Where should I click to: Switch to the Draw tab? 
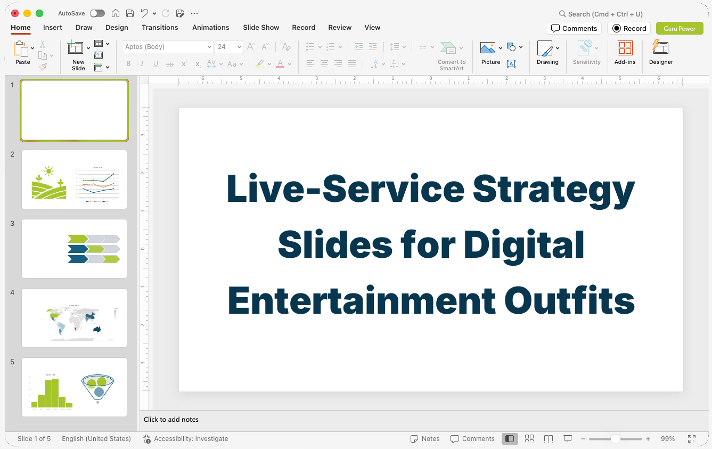[84, 28]
